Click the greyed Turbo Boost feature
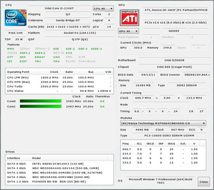 point(87,61)
